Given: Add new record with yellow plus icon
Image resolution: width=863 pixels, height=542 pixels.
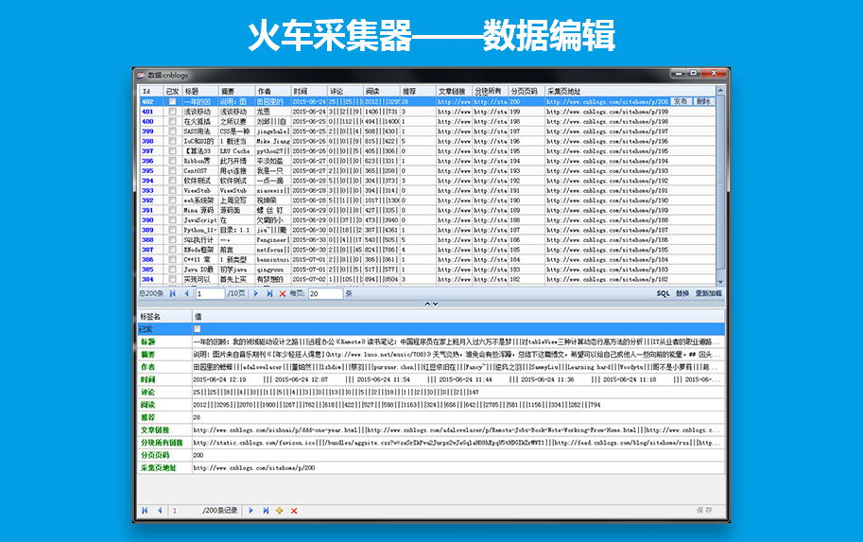Looking at the screenshot, I should pos(279,511).
